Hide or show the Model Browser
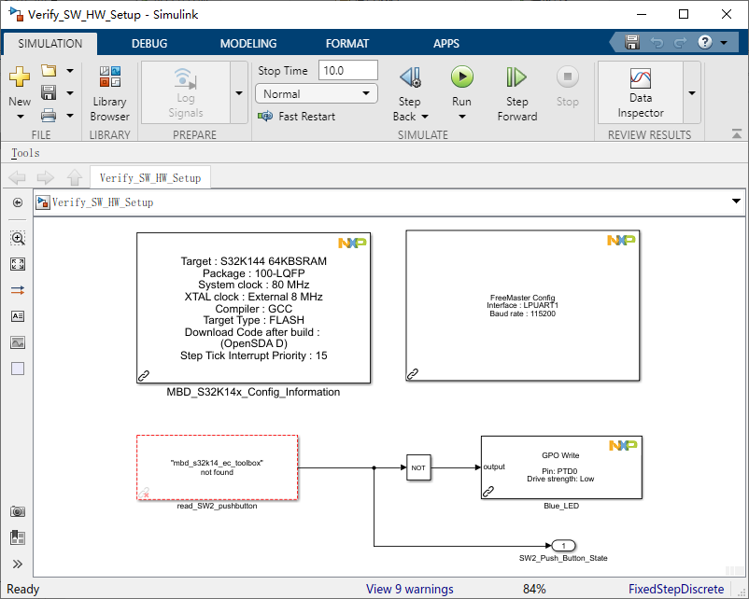Image resolution: width=749 pixels, height=599 pixels. [18, 202]
